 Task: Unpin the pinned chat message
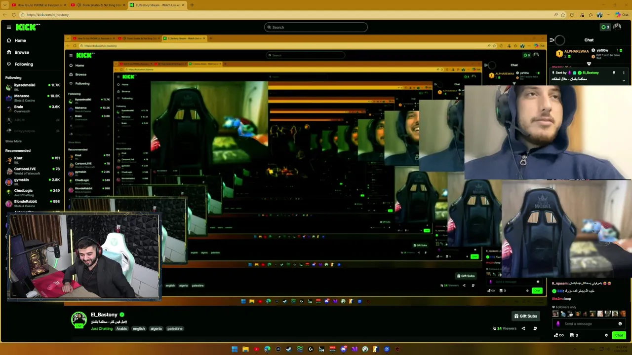click(x=614, y=73)
